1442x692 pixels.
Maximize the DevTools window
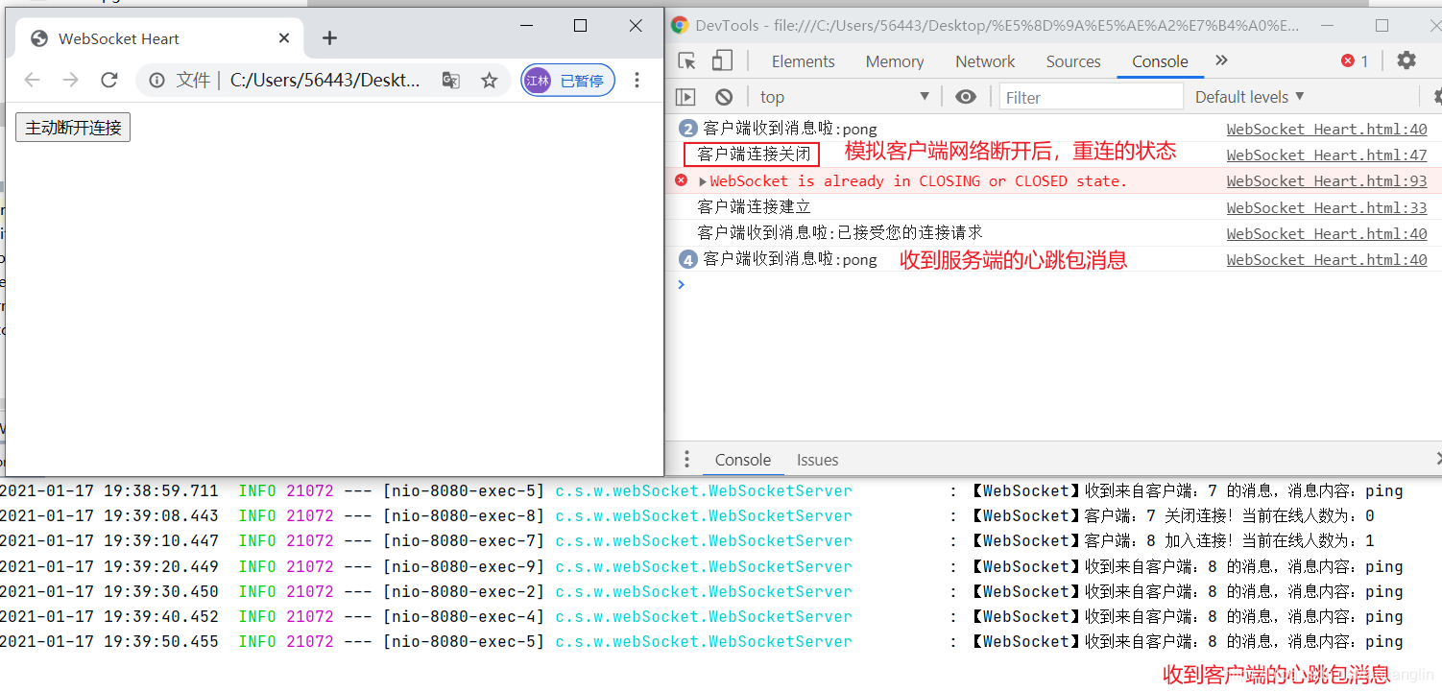click(1382, 26)
